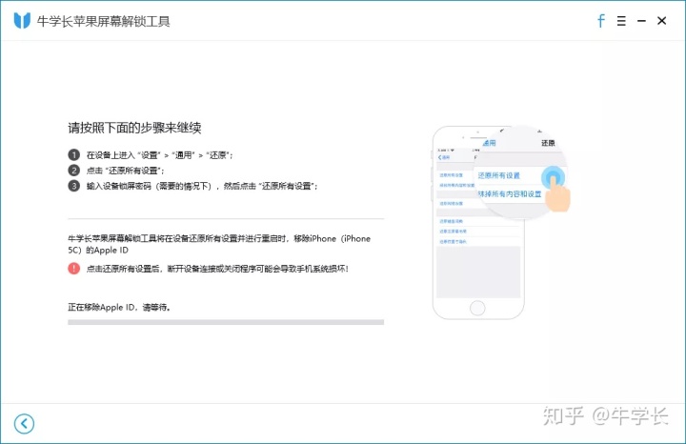
Task: Click the paragraph mentioning iPhone 5C Apple ID
Action: [219, 244]
